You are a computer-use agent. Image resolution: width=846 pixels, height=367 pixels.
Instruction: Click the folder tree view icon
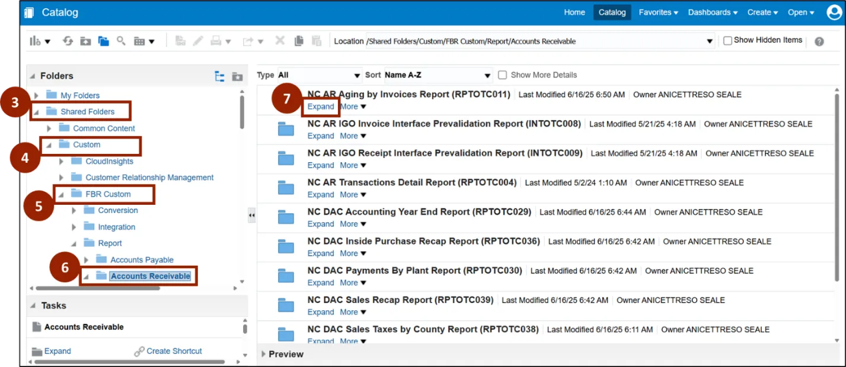point(220,76)
